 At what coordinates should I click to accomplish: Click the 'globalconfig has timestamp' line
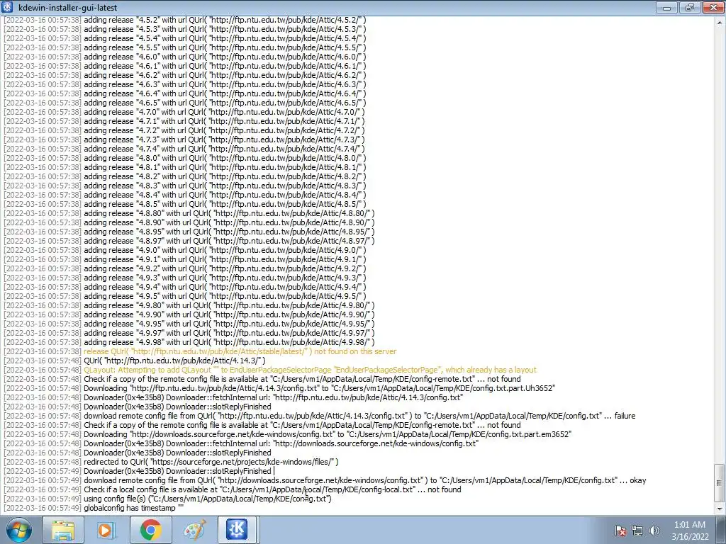point(94,508)
